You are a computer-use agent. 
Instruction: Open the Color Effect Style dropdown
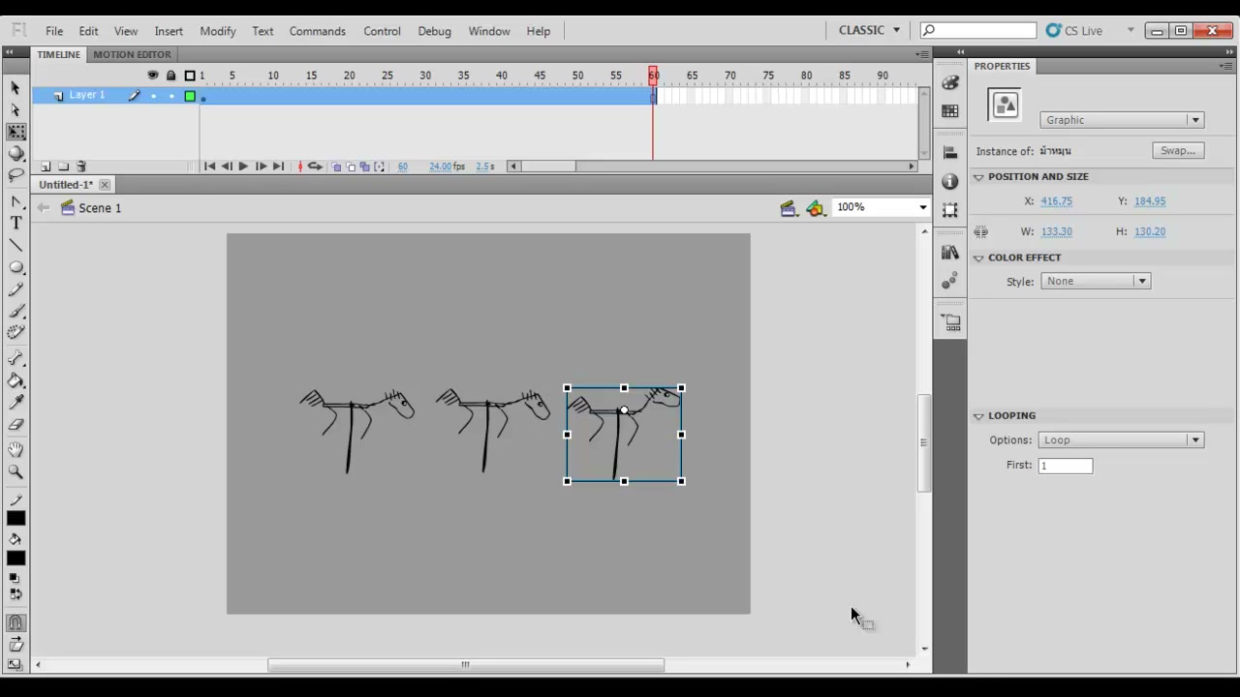[x=1095, y=281]
